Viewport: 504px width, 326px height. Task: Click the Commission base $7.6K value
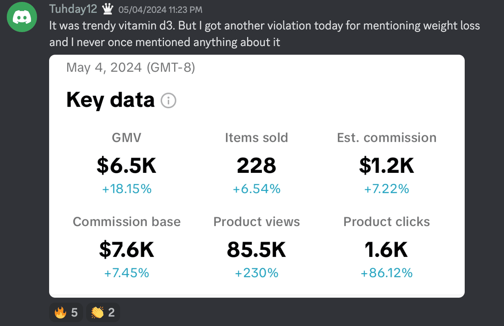click(x=127, y=249)
